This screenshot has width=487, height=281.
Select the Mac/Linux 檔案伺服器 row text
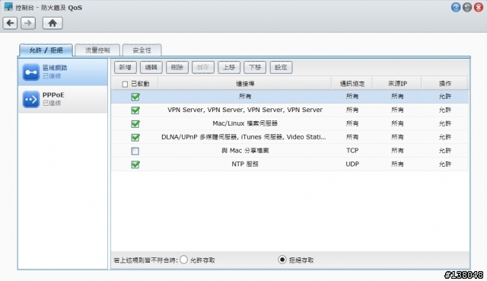pos(245,123)
